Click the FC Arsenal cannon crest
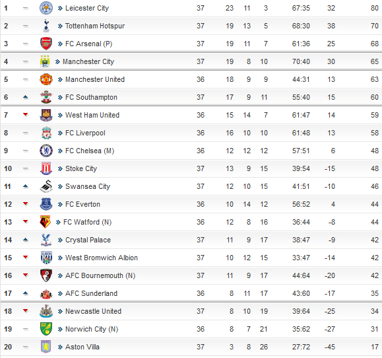This screenshot has height=358, width=382. (46, 44)
